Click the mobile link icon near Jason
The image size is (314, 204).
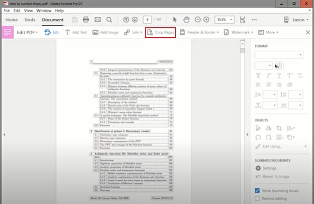(286, 20)
